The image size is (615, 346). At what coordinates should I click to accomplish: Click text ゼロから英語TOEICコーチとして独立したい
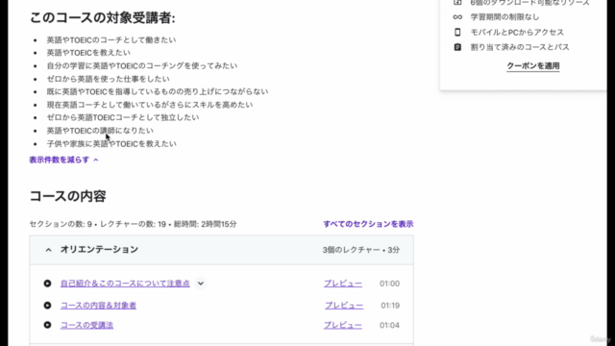pyautogui.click(x=123, y=117)
